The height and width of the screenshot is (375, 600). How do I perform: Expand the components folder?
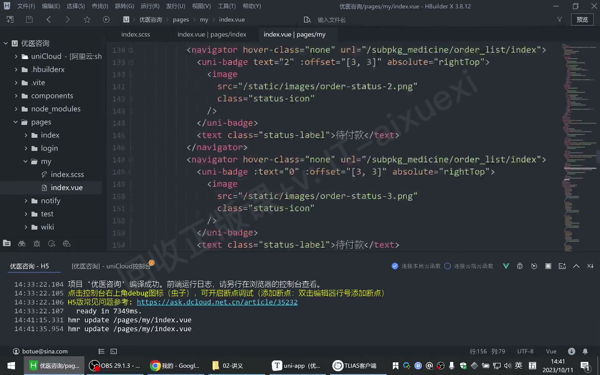pos(16,96)
